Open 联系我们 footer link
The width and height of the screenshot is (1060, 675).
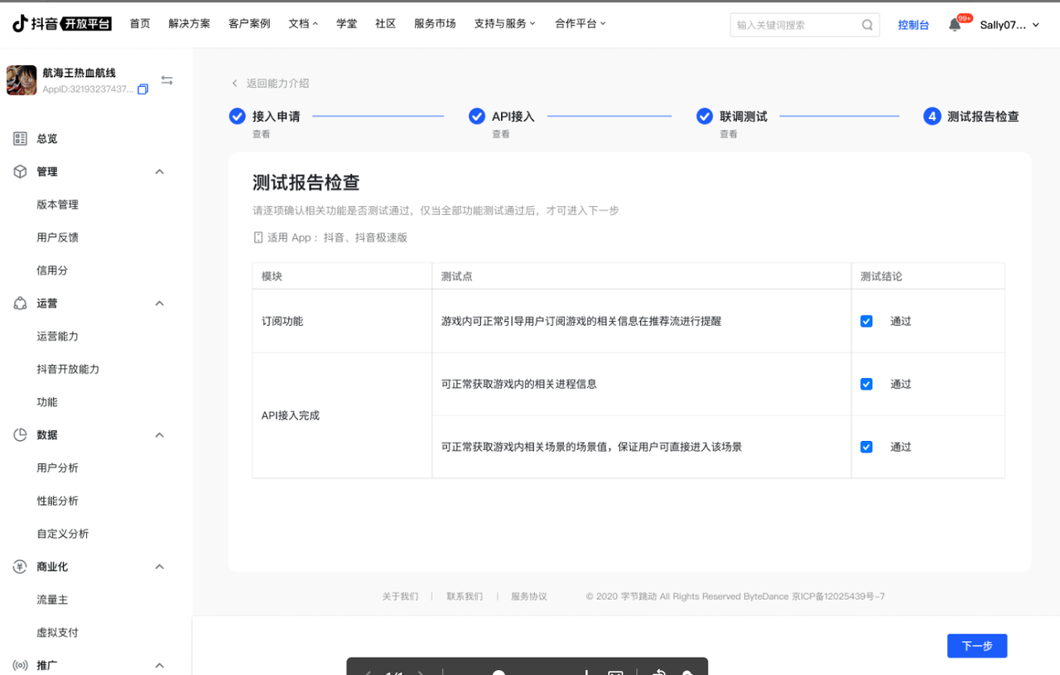point(465,596)
